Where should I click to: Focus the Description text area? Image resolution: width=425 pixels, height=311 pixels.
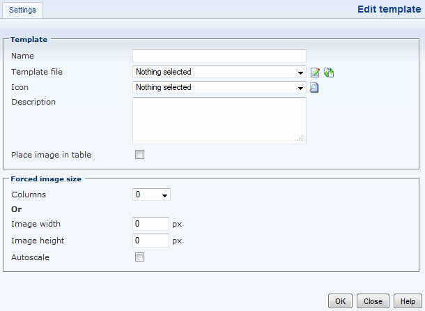219,120
